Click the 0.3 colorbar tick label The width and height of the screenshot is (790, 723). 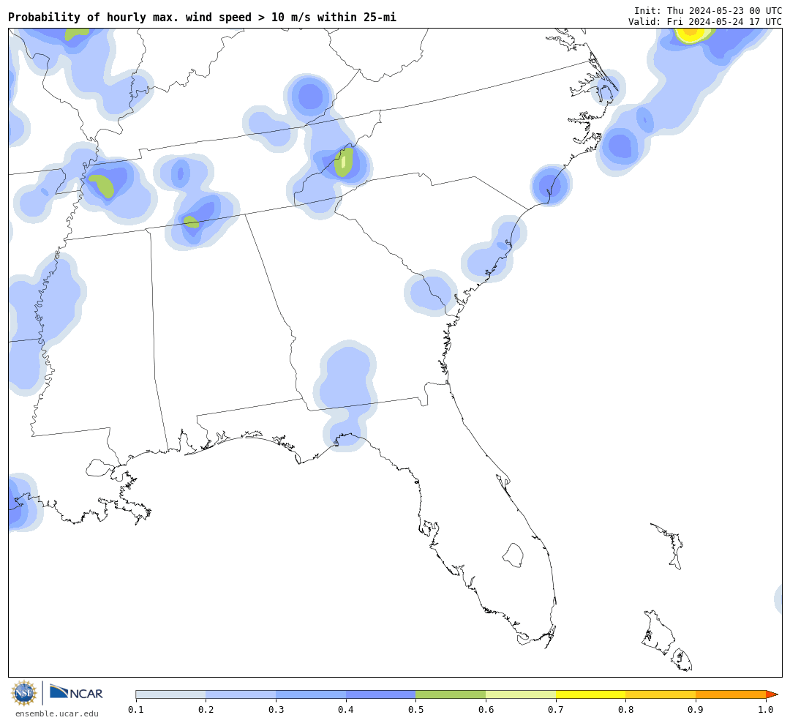coord(276,709)
